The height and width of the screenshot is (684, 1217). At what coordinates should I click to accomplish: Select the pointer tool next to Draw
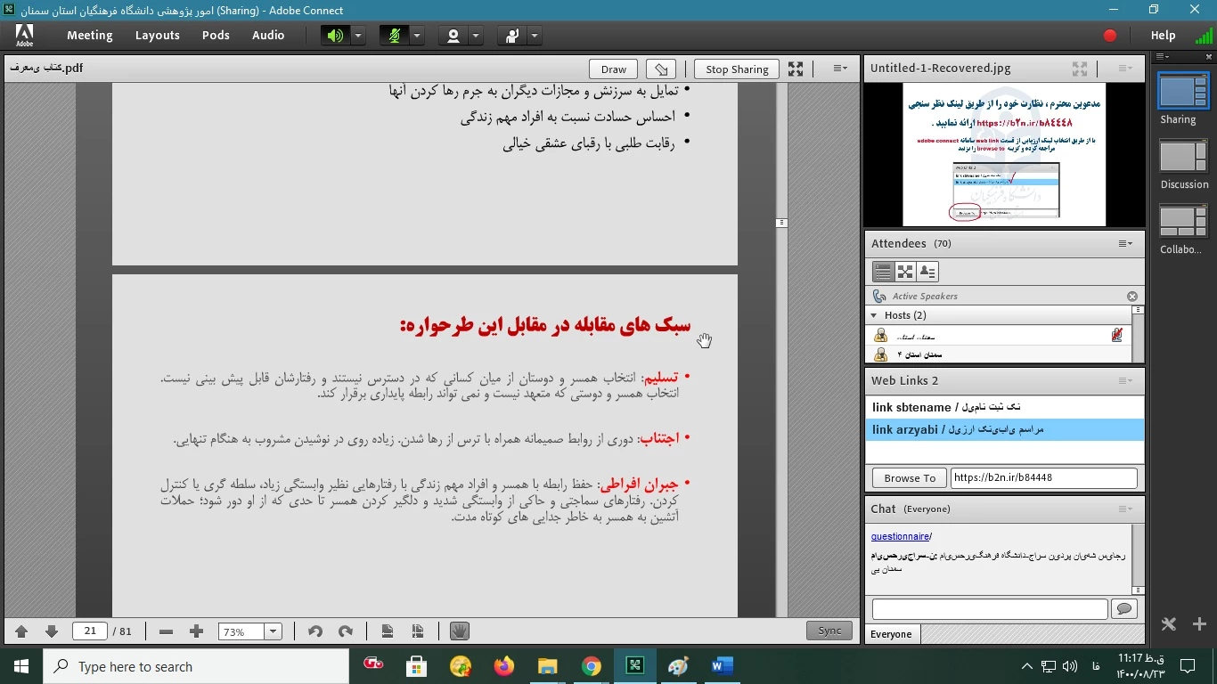click(x=660, y=69)
